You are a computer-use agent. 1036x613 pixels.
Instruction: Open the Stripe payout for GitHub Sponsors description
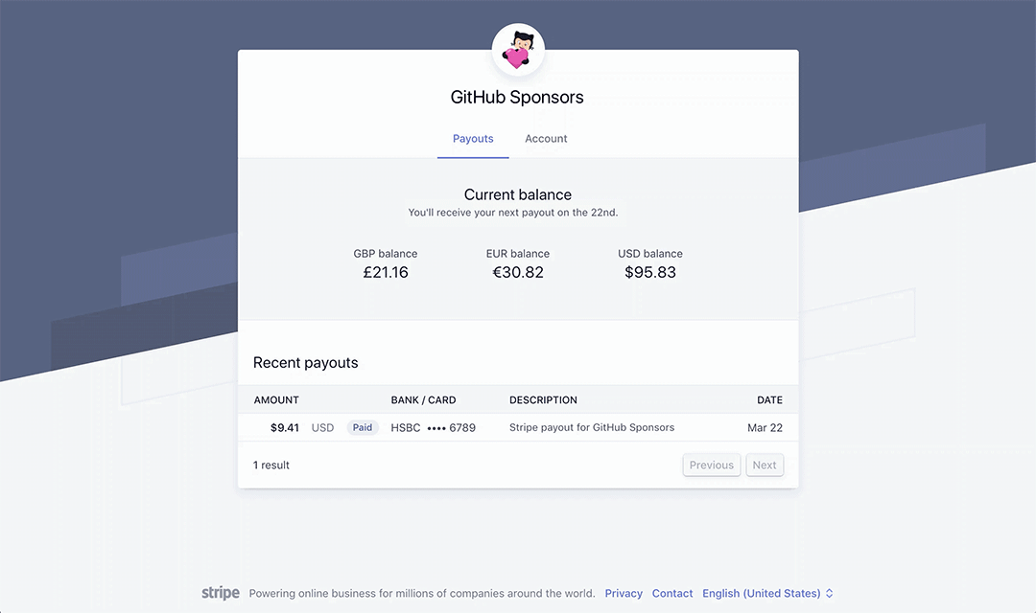tap(592, 427)
